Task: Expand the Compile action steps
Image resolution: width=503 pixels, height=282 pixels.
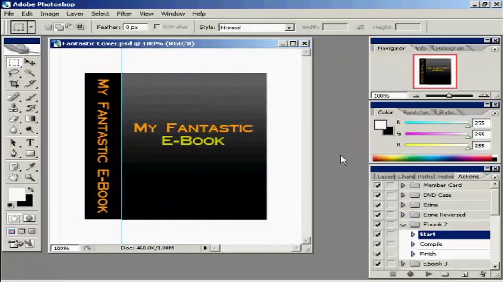Action: click(413, 244)
